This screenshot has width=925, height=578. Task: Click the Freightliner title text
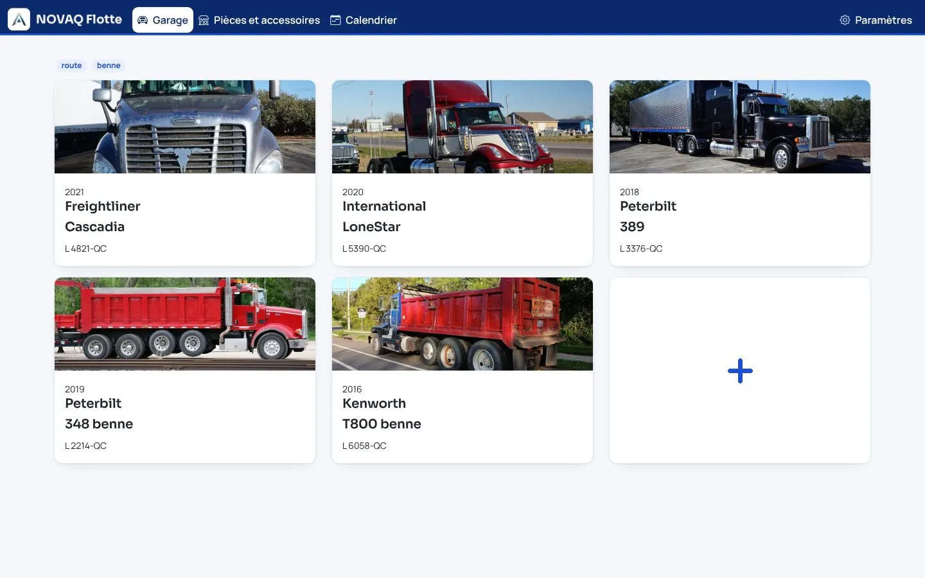(103, 206)
